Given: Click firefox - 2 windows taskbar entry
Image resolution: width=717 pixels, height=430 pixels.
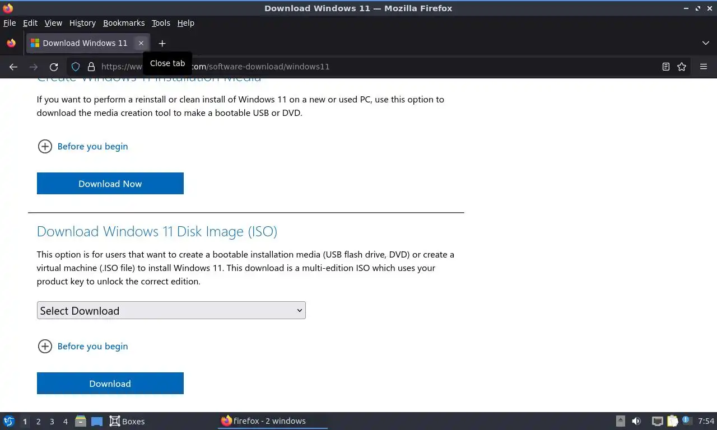Looking at the screenshot, I should point(272,421).
